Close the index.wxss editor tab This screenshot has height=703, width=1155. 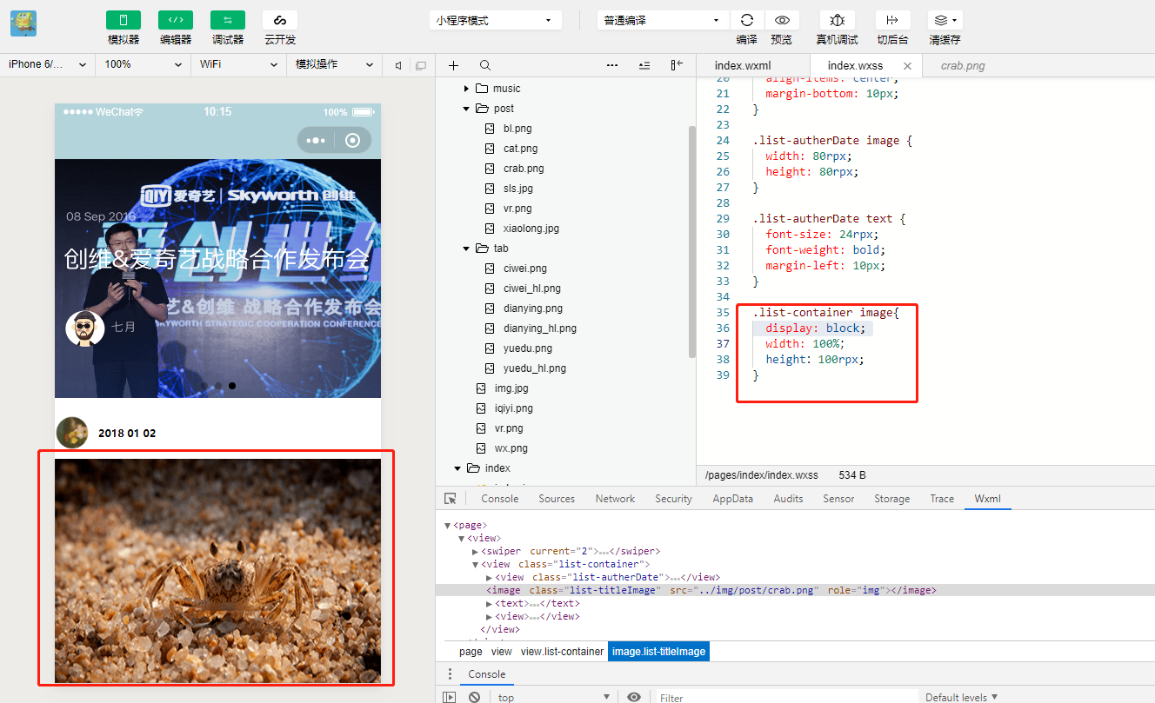(907, 66)
